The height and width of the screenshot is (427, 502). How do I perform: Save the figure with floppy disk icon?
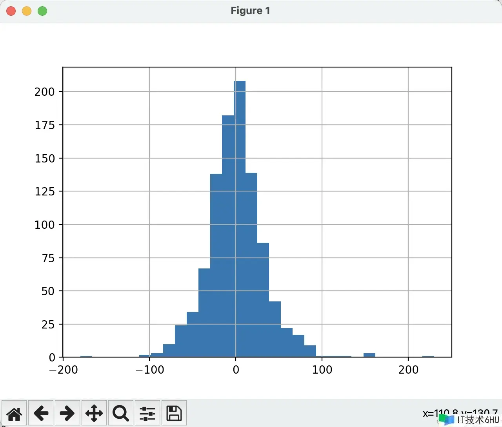[174, 413]
